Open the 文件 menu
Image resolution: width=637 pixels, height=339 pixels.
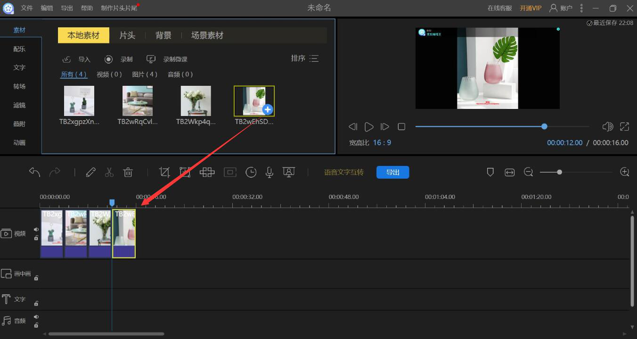(27, 8)
